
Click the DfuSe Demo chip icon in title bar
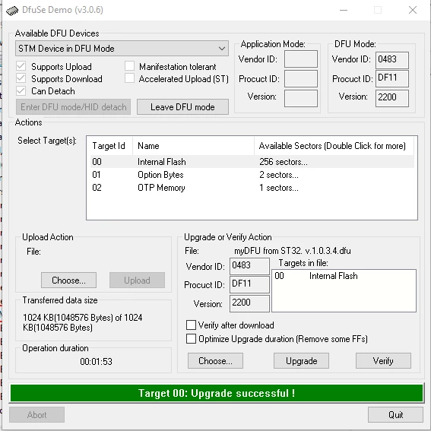[12, 11]
